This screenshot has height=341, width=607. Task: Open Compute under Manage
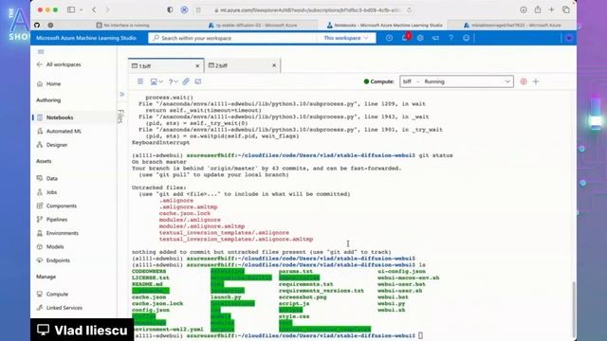[57, 295]
